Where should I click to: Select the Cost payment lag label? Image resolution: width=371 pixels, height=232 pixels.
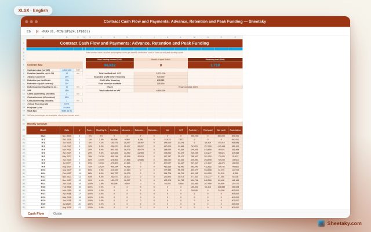43,100
